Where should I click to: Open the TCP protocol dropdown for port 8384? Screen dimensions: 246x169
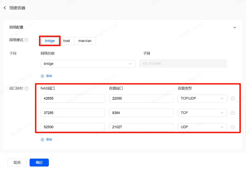202,113
